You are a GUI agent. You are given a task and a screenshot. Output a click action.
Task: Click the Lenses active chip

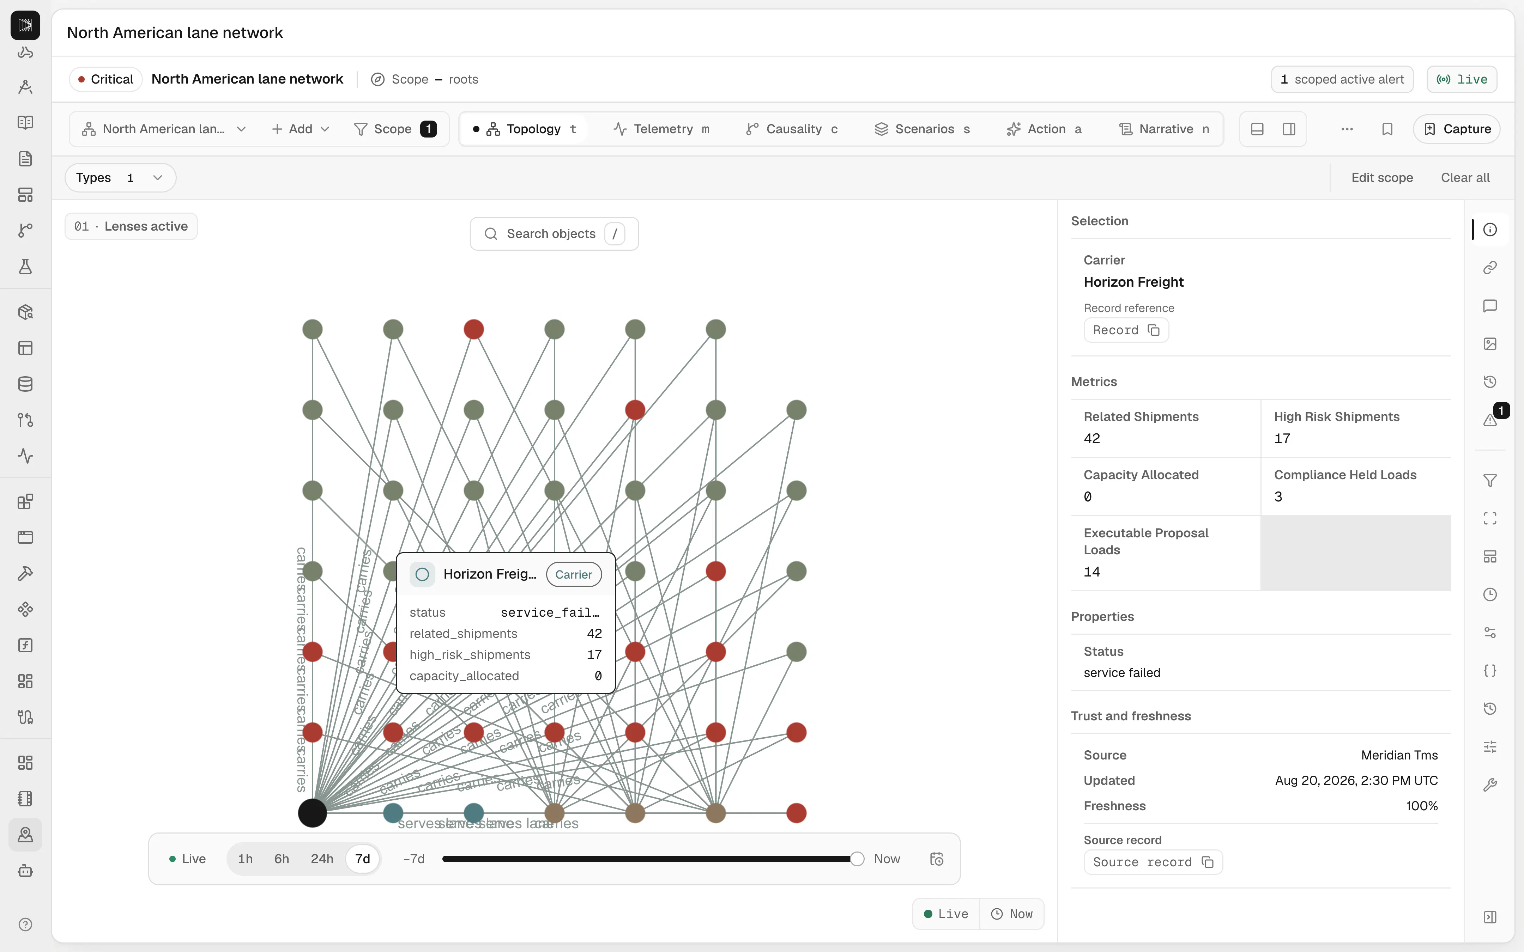(x=131, y=227)
